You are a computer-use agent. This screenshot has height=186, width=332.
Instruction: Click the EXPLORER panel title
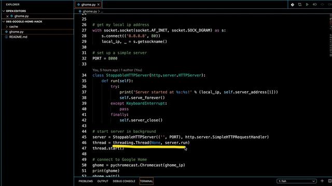[x=12, y=5]
